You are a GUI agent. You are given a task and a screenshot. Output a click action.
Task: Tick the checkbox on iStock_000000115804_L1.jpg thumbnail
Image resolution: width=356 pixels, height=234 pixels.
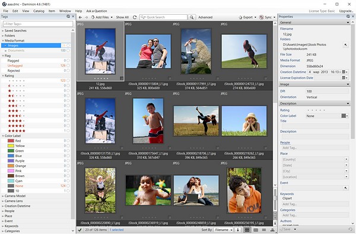[169, 78]
